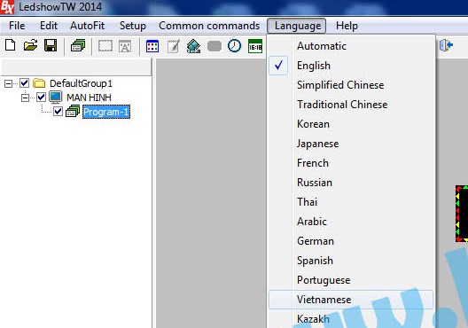Click the Save floppy disk icon
The image size is (468, 328).
tap(51, 46)
